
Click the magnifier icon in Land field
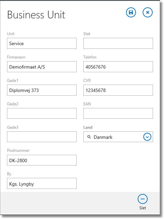pos(89,137)
